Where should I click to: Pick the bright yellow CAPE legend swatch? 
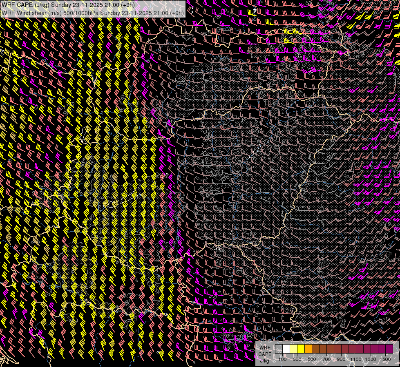click(301, 349)
